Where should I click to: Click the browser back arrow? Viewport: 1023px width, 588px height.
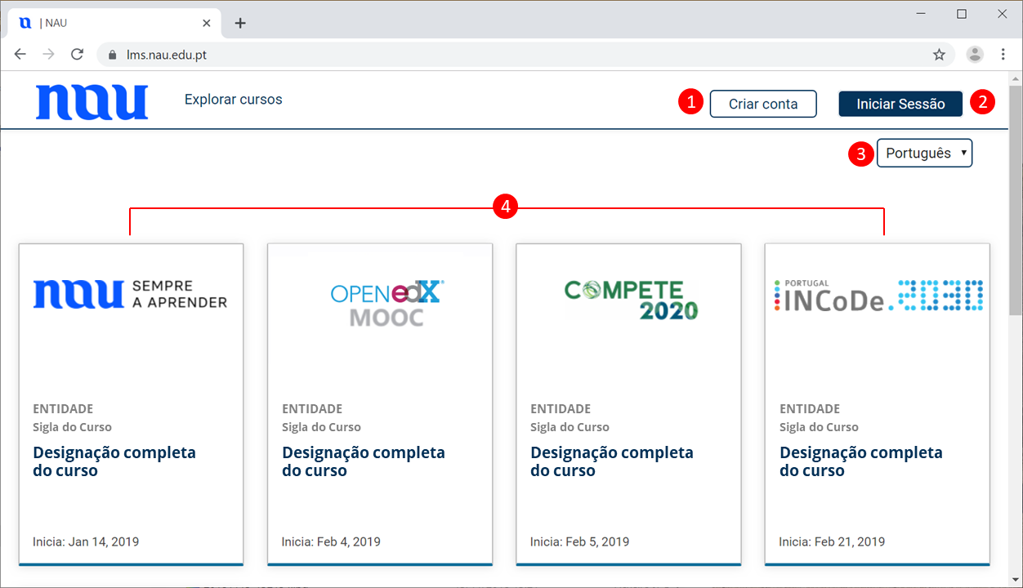20,55
